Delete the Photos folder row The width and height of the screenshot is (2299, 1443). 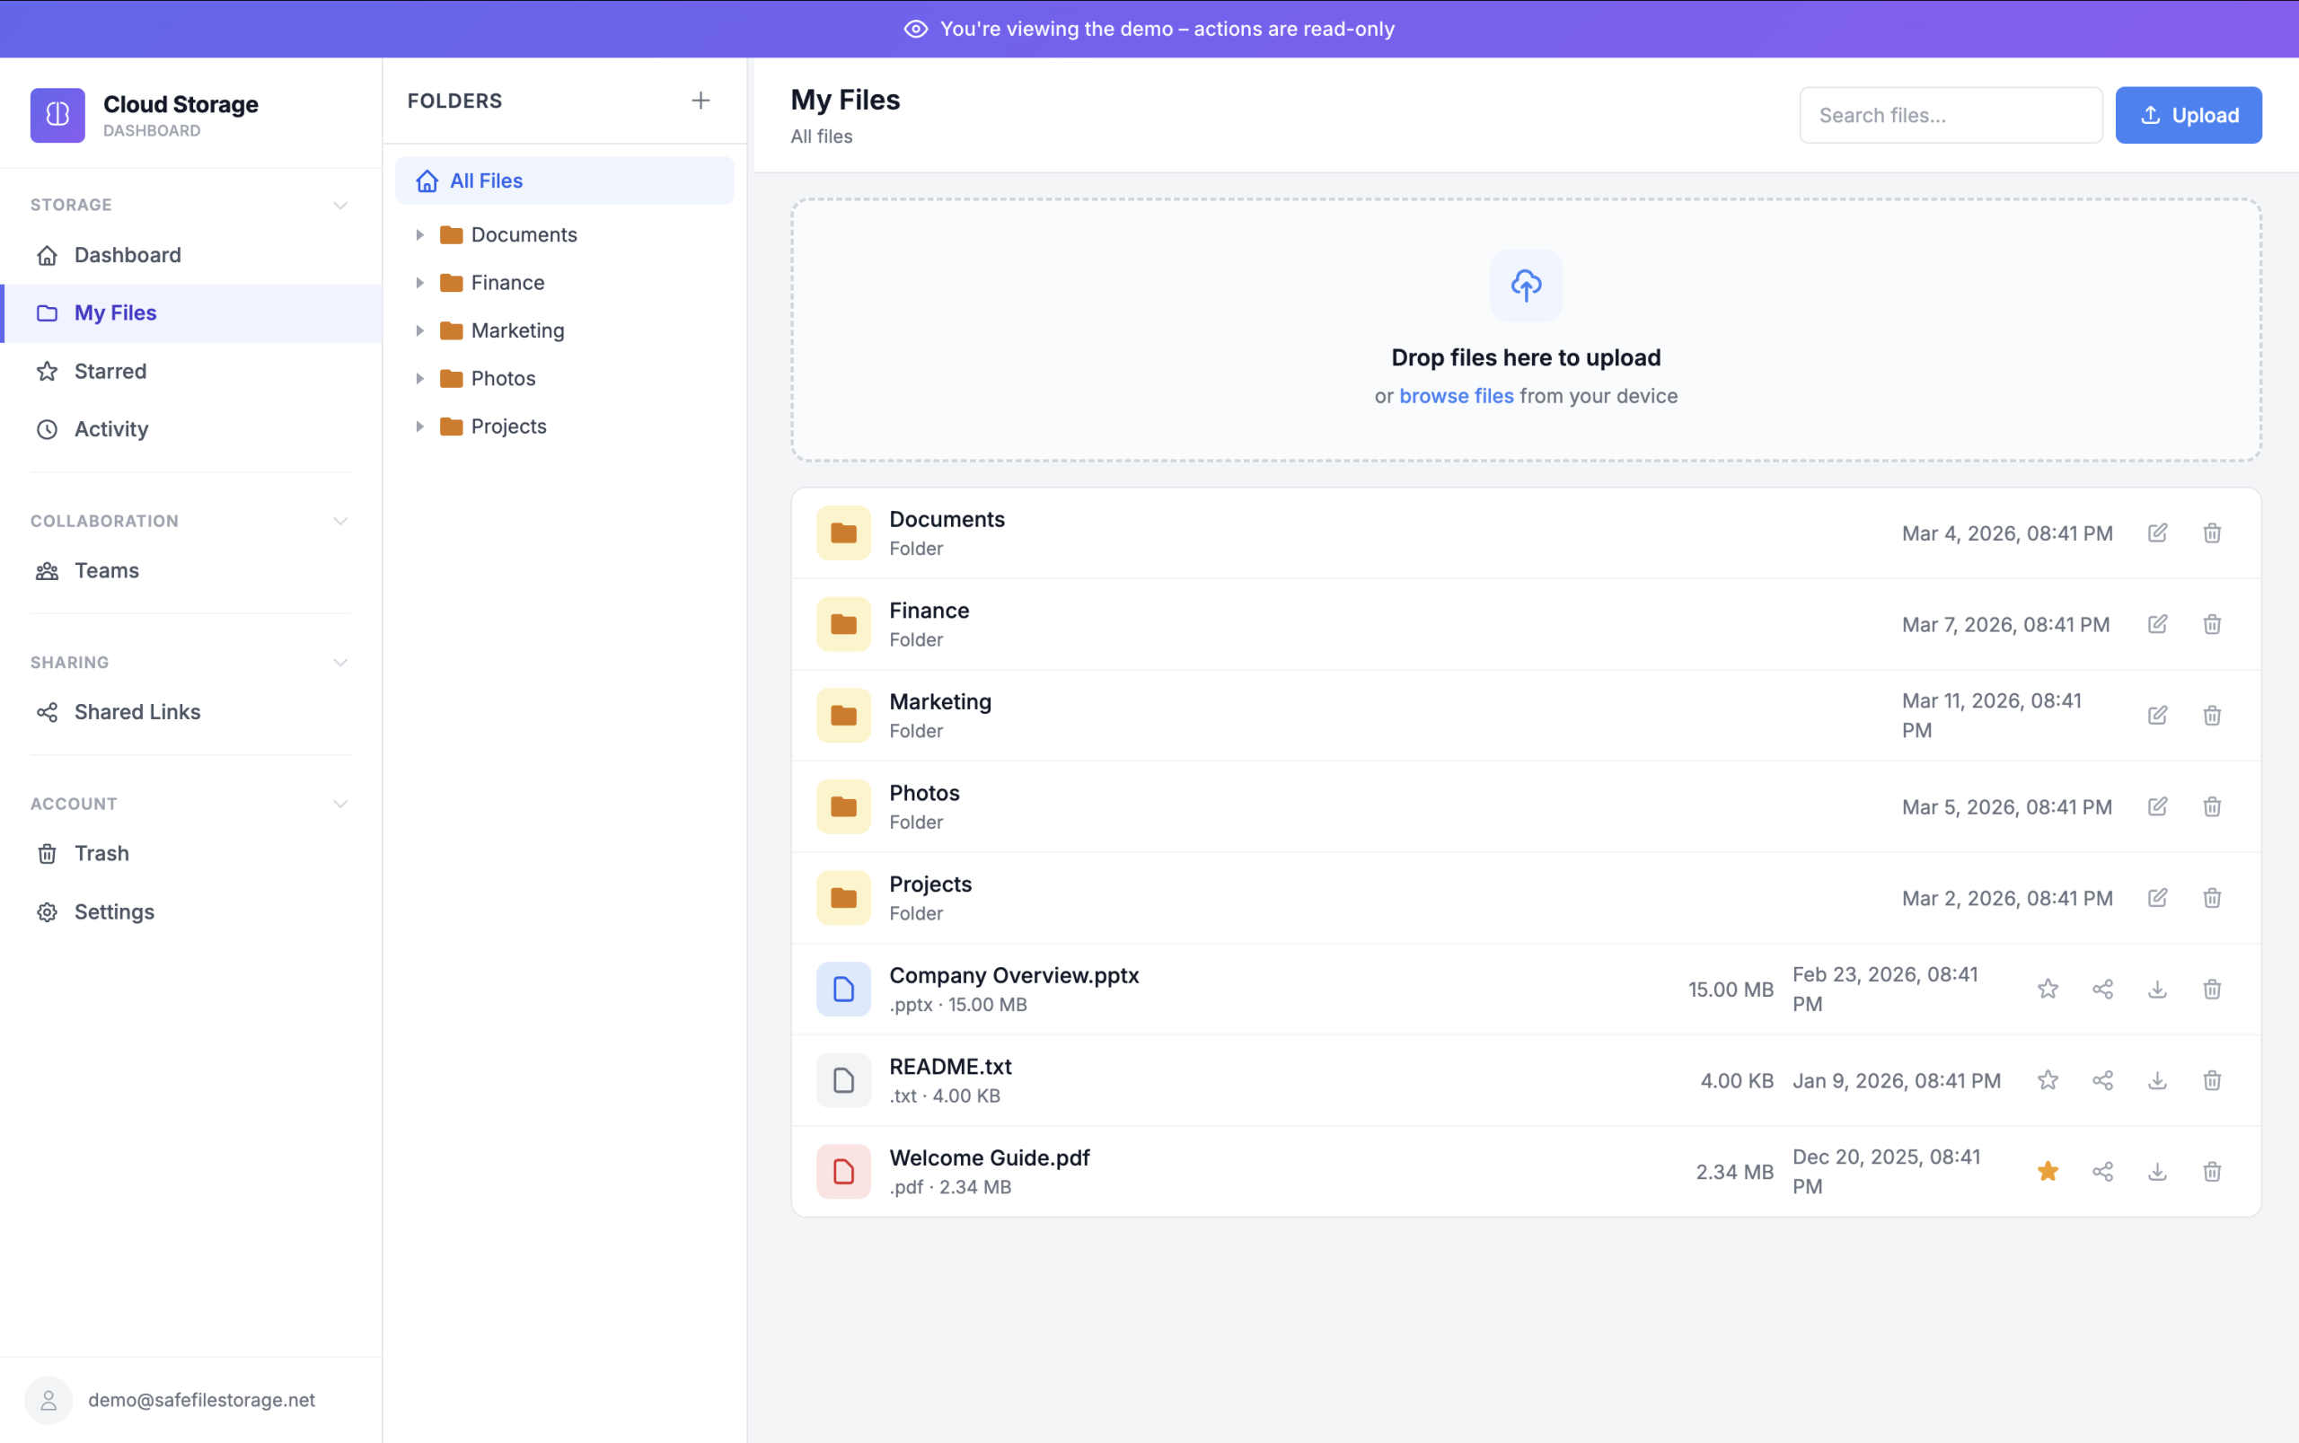coord(2211,806)
